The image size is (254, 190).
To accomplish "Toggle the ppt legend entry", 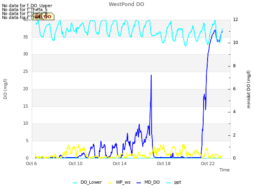I will click(174, 182).
